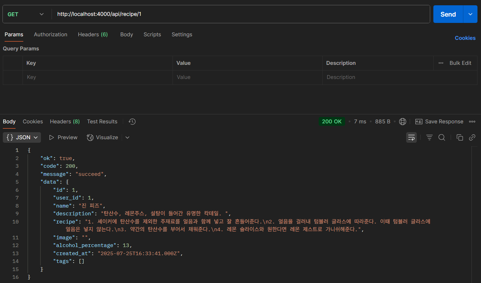This screenshot has width=481, height=283.
Task: Select the response Body tab
Action: (x=9, y=122)
